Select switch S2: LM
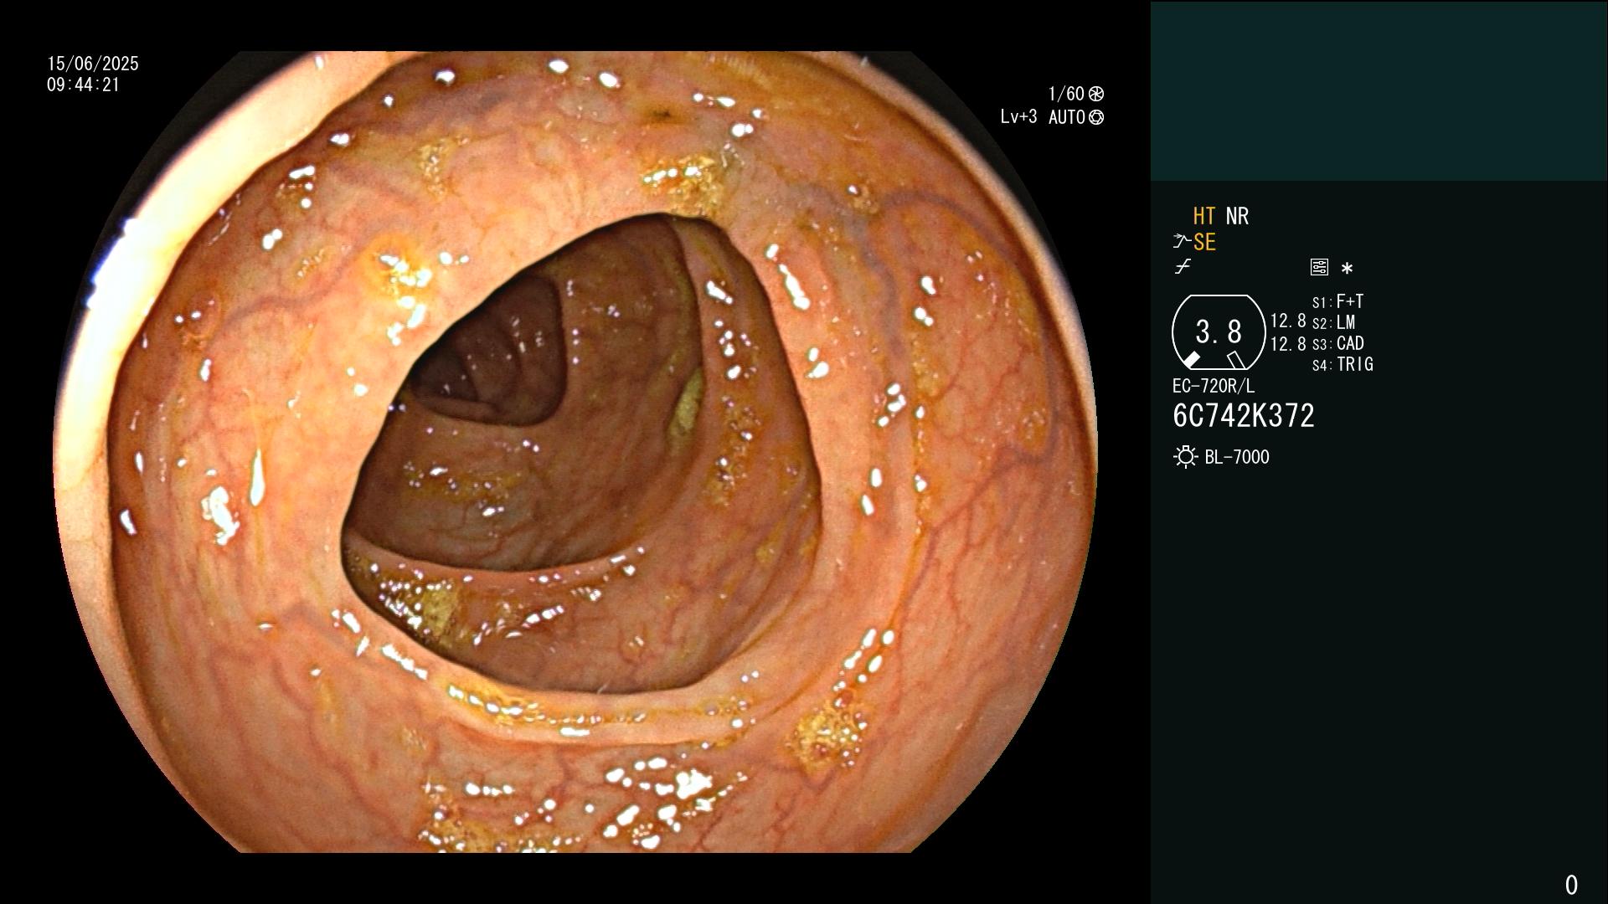 [x=1333, y=322]
